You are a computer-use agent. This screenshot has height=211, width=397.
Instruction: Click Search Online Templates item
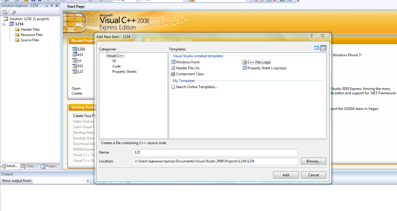tap(194, 87)
